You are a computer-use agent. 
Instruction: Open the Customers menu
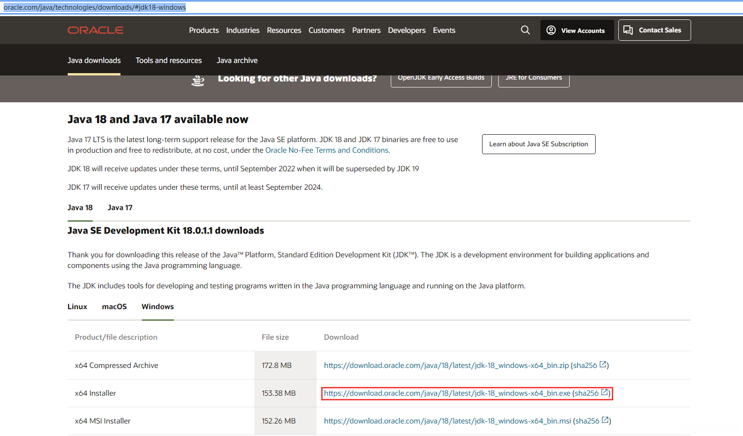pyautogui.click(x=327, y=30)
